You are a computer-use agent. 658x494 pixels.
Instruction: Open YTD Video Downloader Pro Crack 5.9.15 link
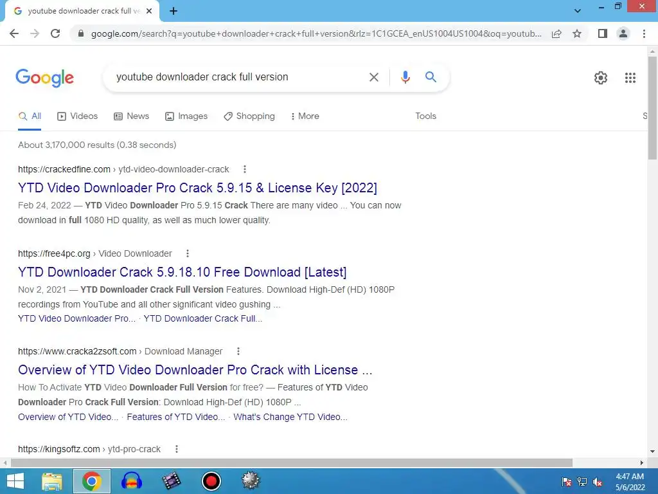click(197, 188)
